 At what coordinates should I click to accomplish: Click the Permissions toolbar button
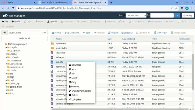tap(155, 21)
